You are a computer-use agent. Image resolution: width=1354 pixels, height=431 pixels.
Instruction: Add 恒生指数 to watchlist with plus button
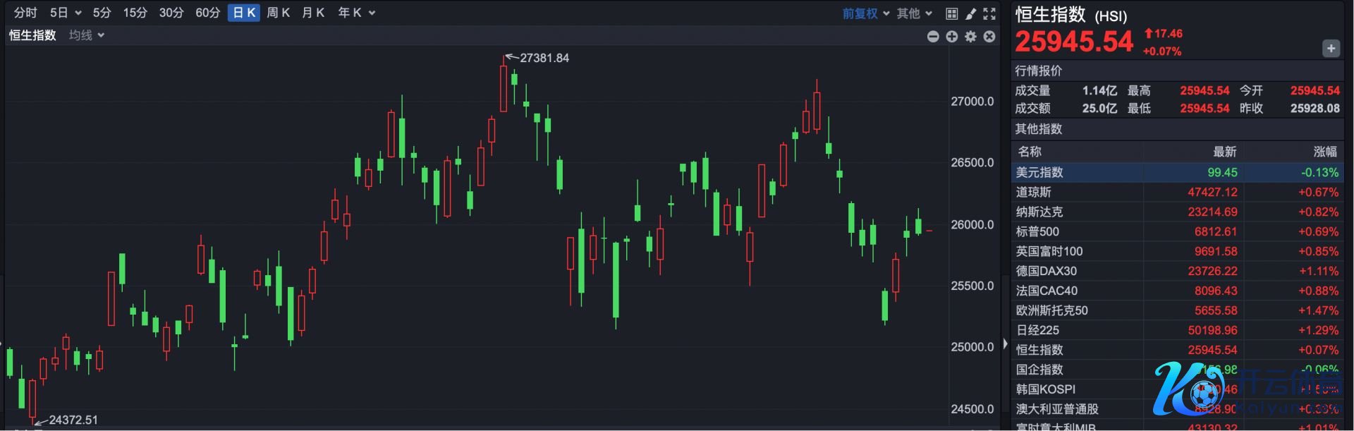(x=1330, y=49)
